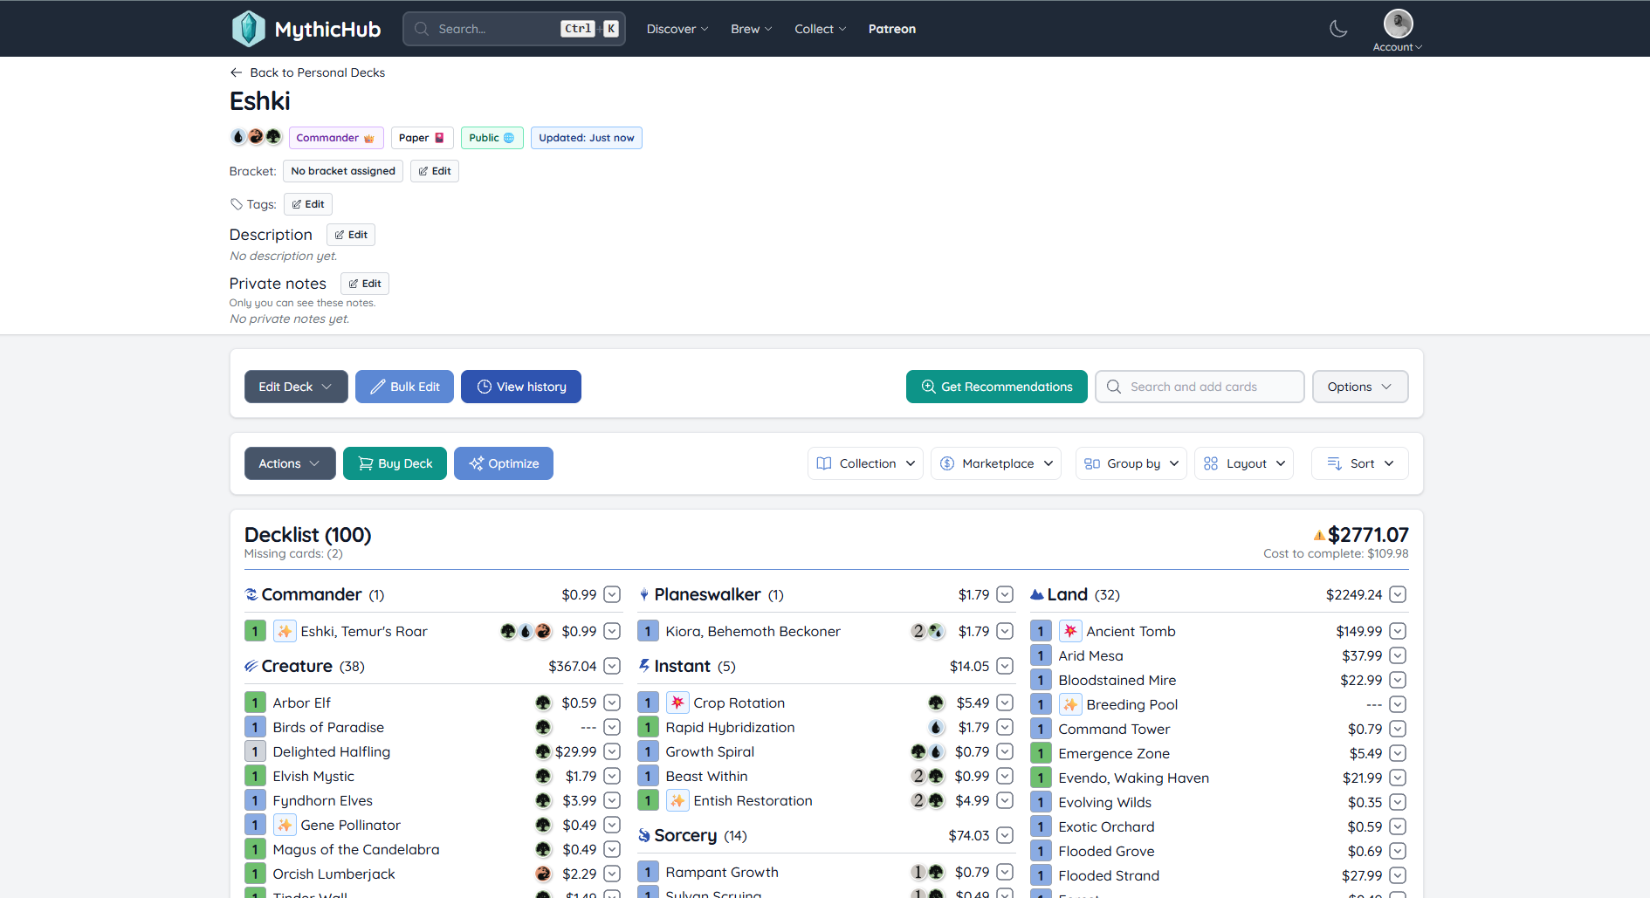Open the Brew menu
The image size is (1650, 898).
[x=750, y=28]
